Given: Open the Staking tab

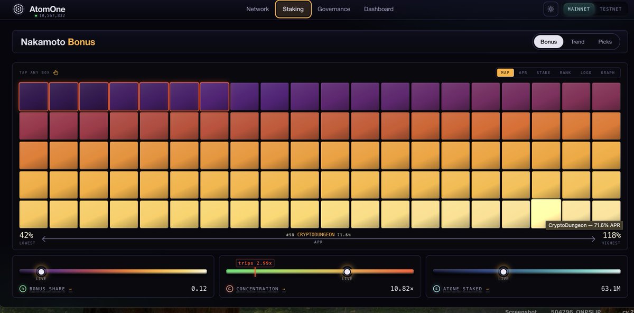Looking at the screenshot, I should (293, 9).
